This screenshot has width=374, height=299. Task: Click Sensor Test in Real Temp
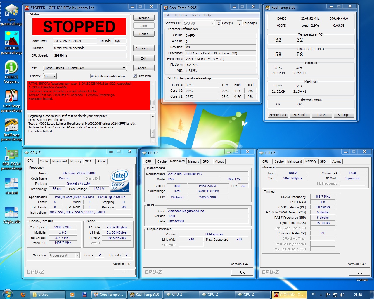[x=278, y=115]
